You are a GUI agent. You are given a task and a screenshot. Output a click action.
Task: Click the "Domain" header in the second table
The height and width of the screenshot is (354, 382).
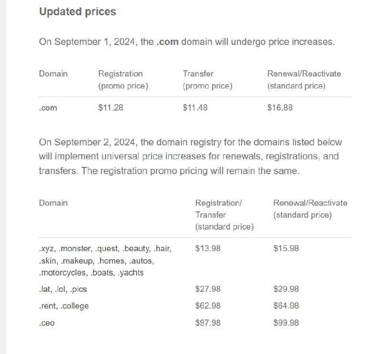pyautogui.click(x=53, y=203)
